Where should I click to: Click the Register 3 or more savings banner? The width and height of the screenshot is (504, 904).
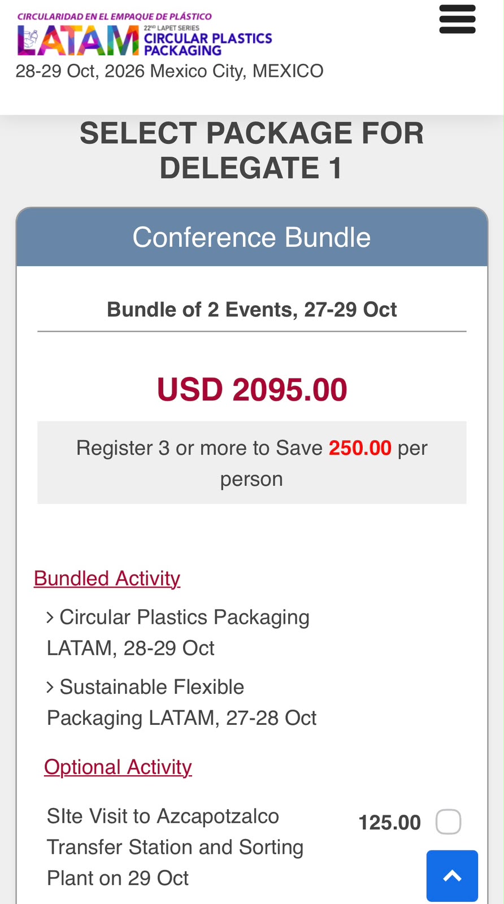point(252,463)
